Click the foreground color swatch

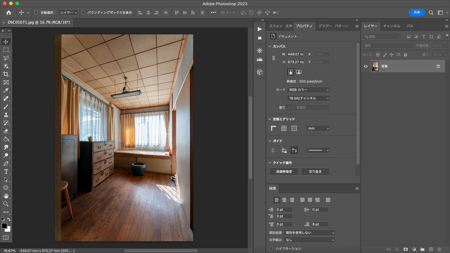click(4, 226)
